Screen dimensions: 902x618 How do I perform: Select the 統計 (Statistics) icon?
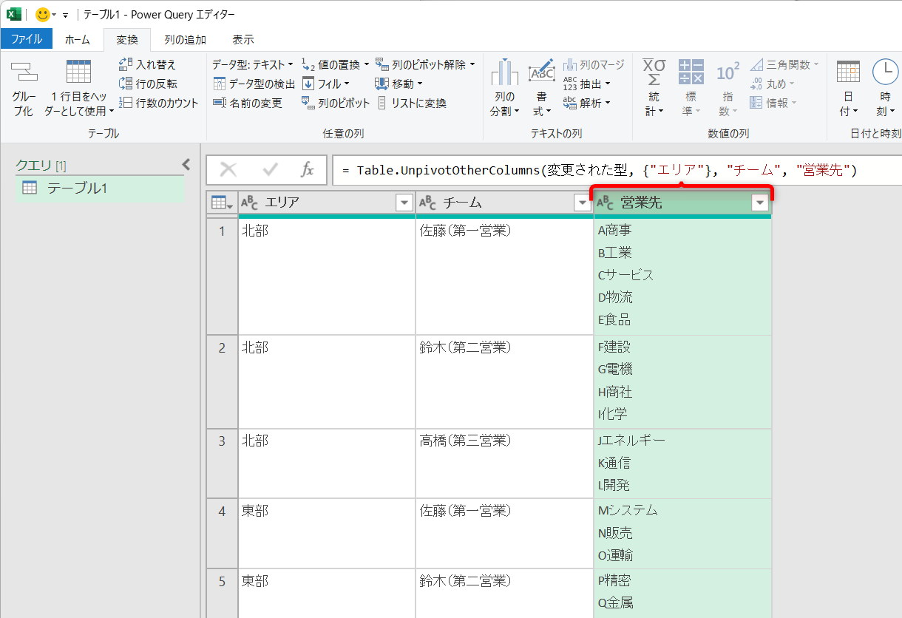(x=653, y=86)
